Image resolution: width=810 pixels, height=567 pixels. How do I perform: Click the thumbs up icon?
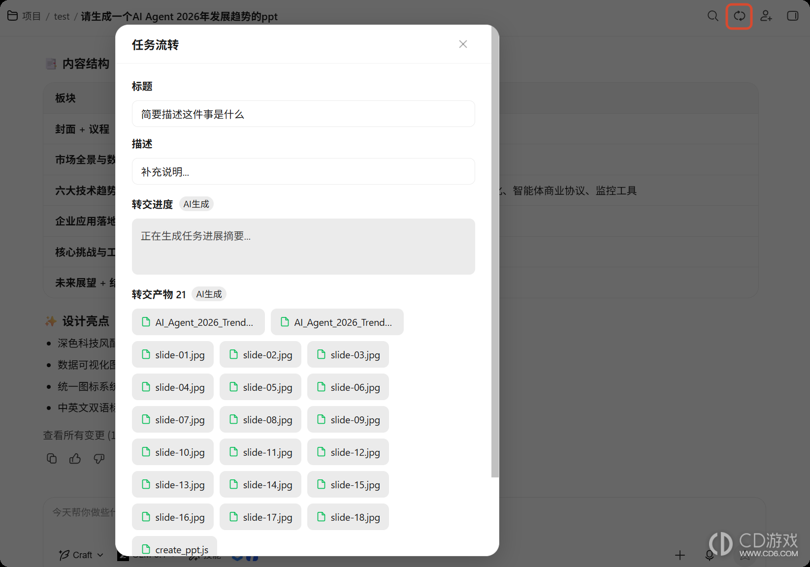pyautogui.click(x=75, y=459)
